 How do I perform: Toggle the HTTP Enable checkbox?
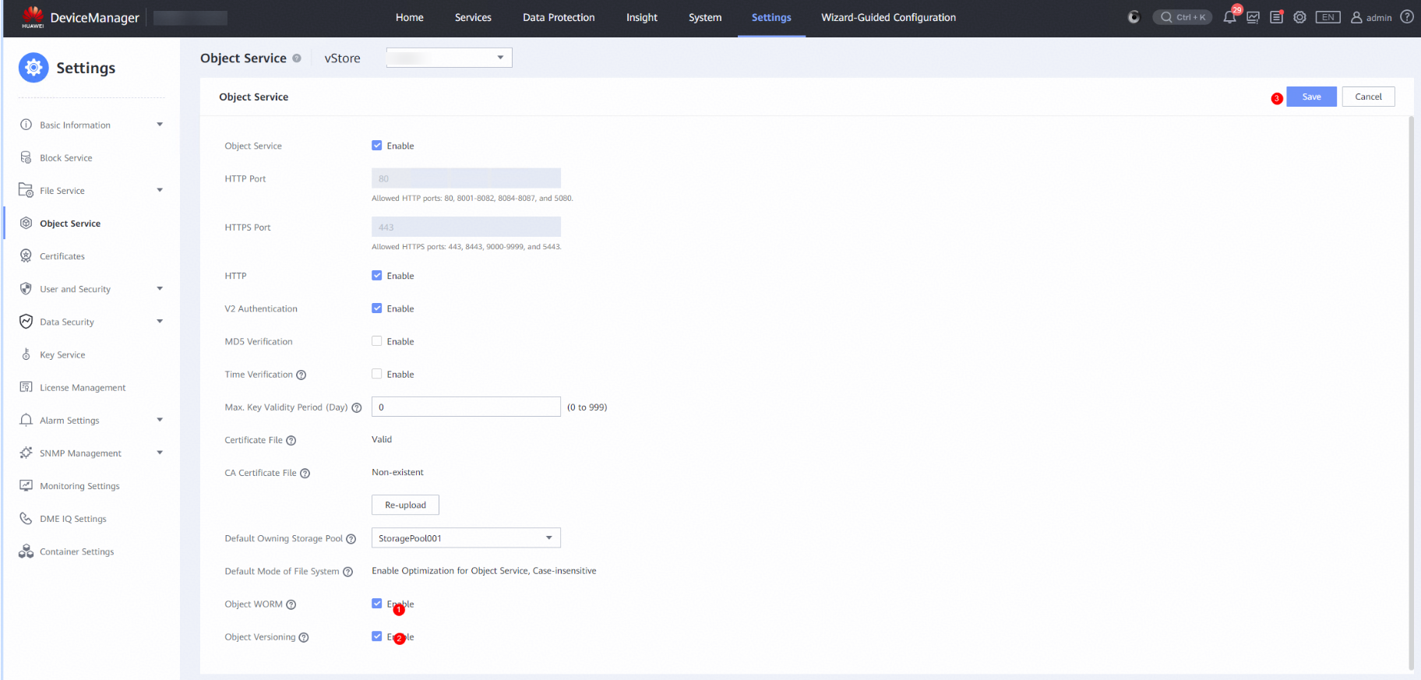(377, 276)
